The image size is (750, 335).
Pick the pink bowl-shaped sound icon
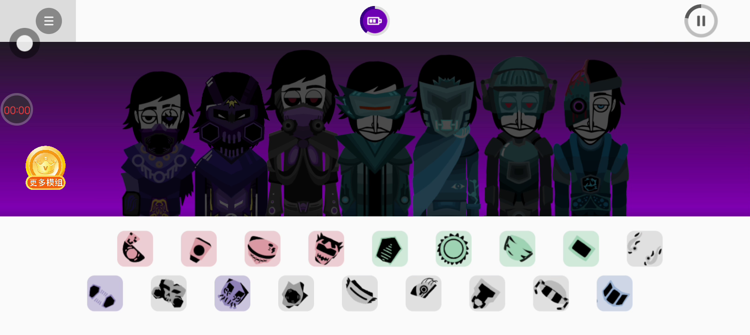262,248
